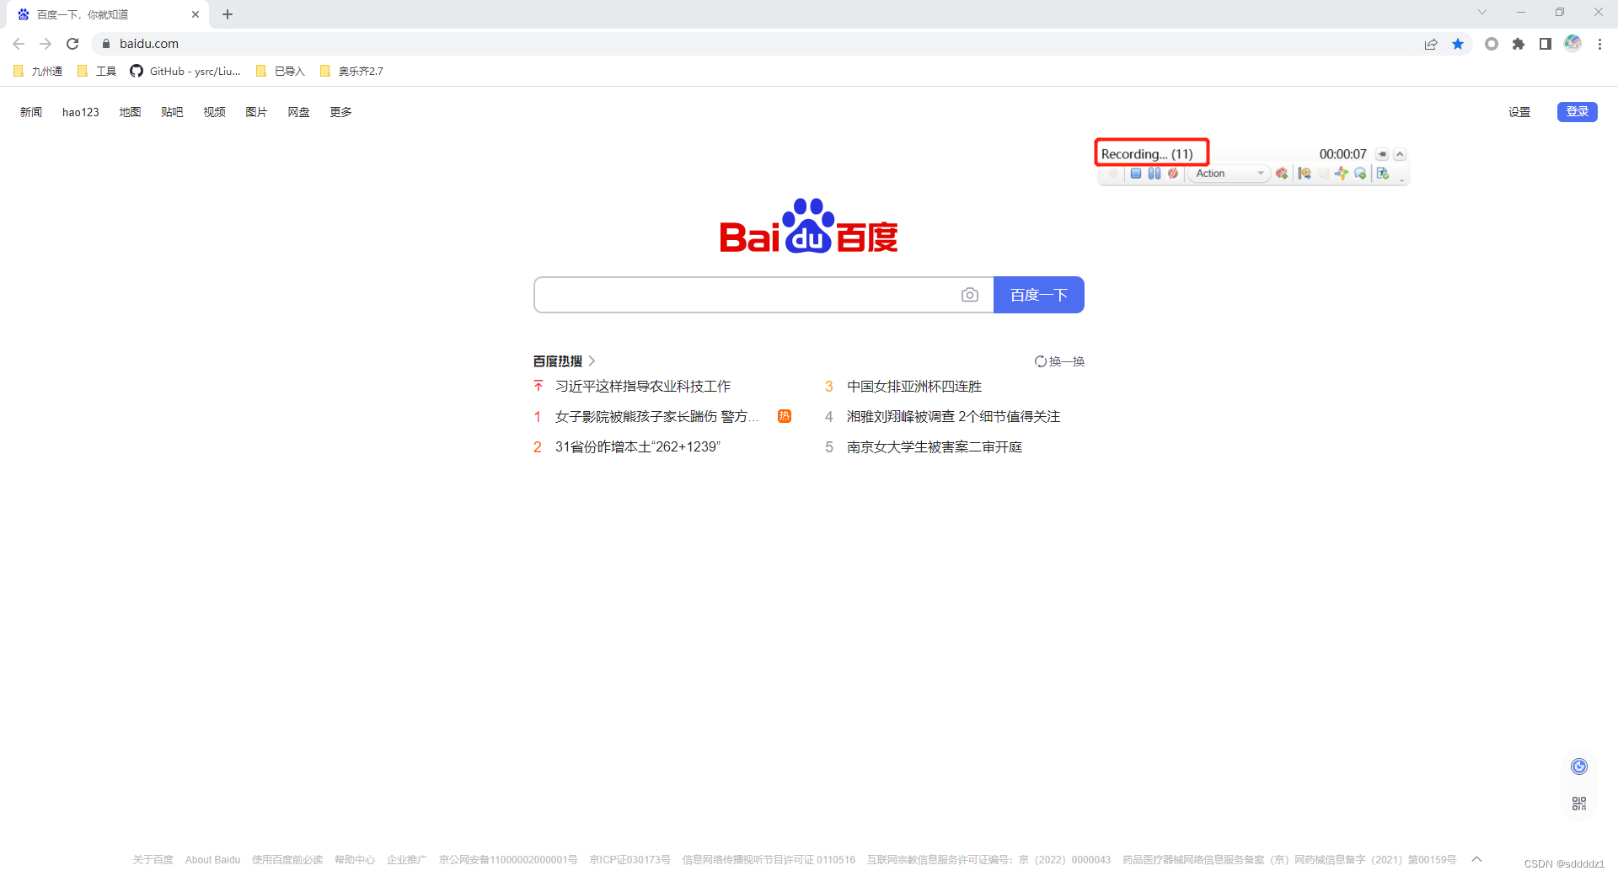Click the blue assistant icon on right side
1618x876 pixels.
point(1579,766)
